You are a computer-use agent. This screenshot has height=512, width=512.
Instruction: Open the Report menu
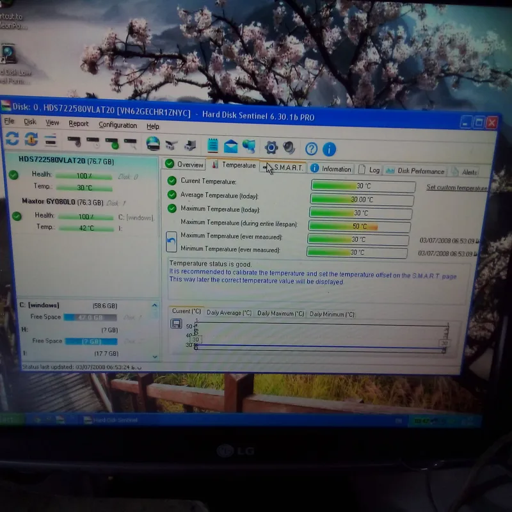[x=78, y=124]
